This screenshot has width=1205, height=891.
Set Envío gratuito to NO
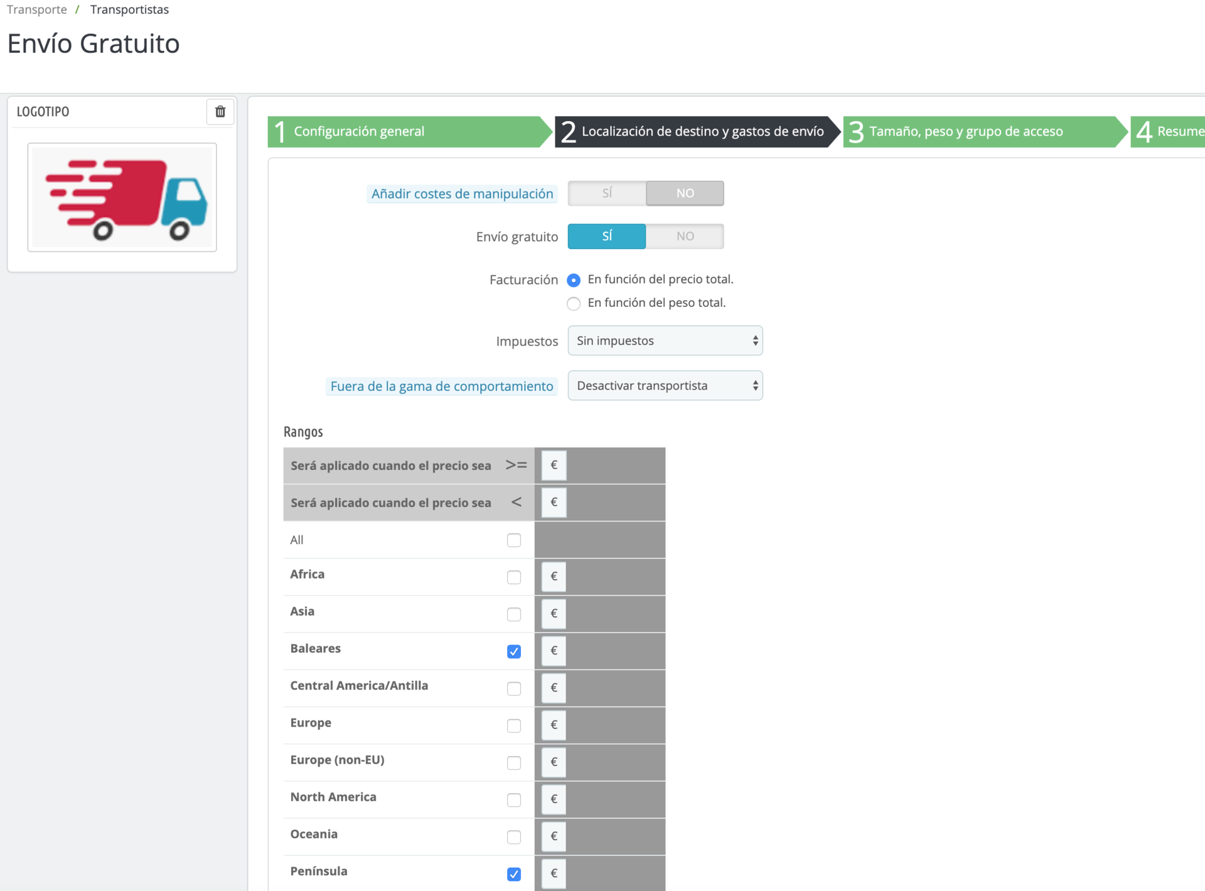point(685,237)
